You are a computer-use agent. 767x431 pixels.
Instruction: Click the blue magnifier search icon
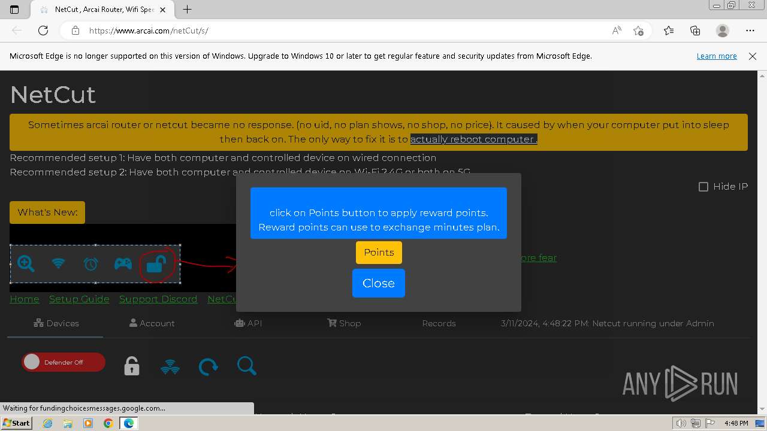(247, 366)
